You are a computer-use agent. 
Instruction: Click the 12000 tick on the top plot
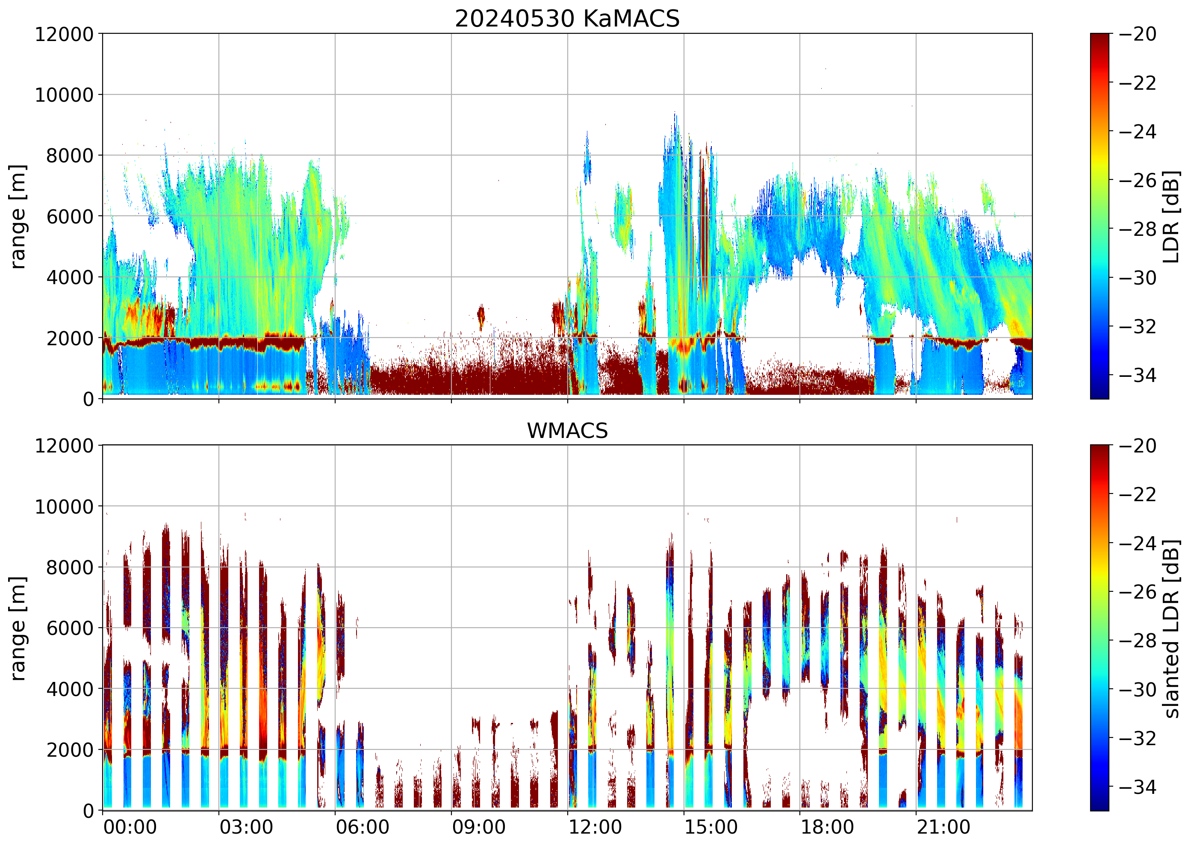64,34
